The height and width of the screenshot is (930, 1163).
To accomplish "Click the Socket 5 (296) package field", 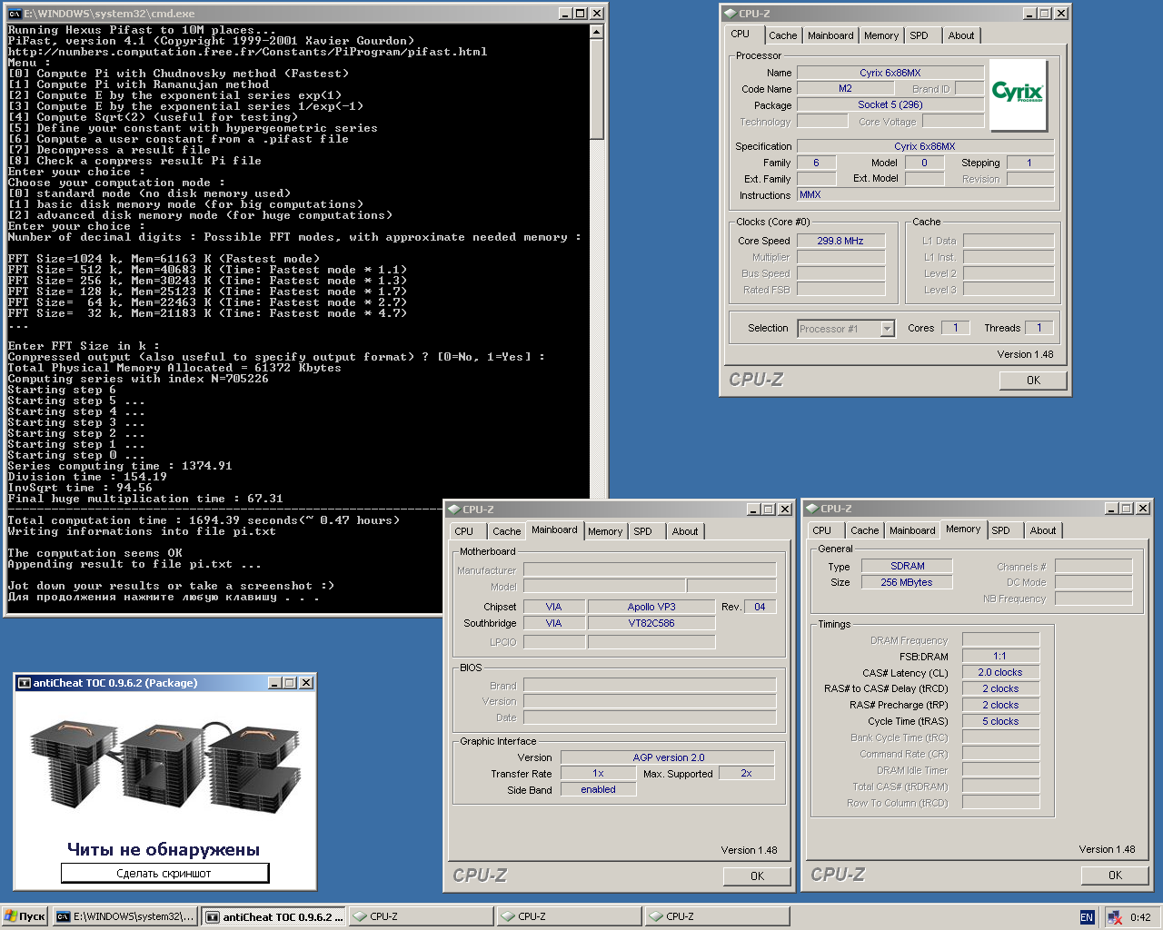I will tap(890, 104).
